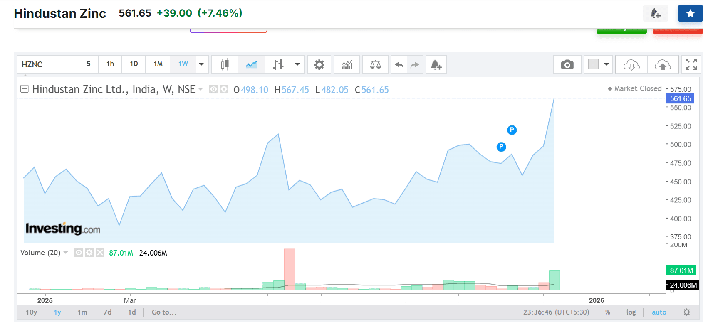Image resolution: width=703 pixels, height=322 pixels.
Task: Select the 1h interval
Action: [110, 64]
